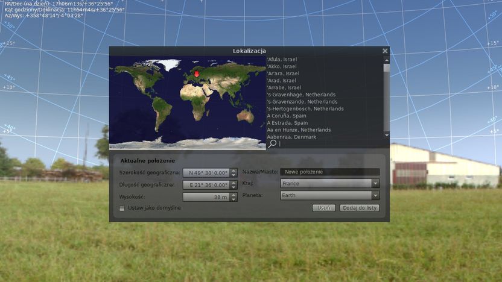Decrease longitude with down stepper arrow
The height and width of the screenshot is (282, 502).
click(234, 187)
